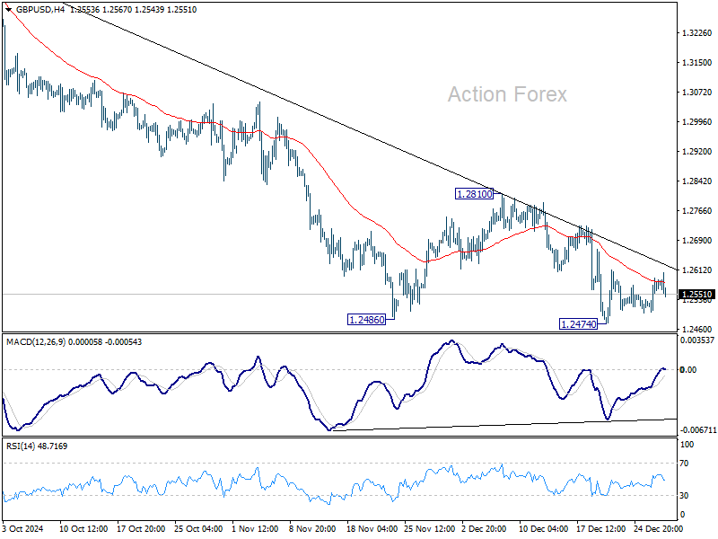Screen dimensions: 718x539
Task: Click the 2 Dec 20:00 time label
Action: (484, 528)
